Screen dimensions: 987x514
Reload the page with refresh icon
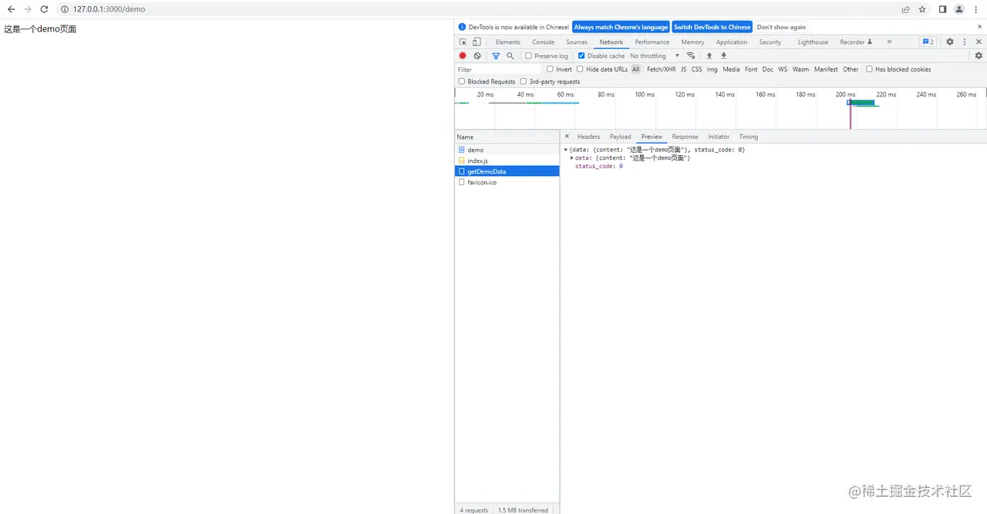click(44, 9)
